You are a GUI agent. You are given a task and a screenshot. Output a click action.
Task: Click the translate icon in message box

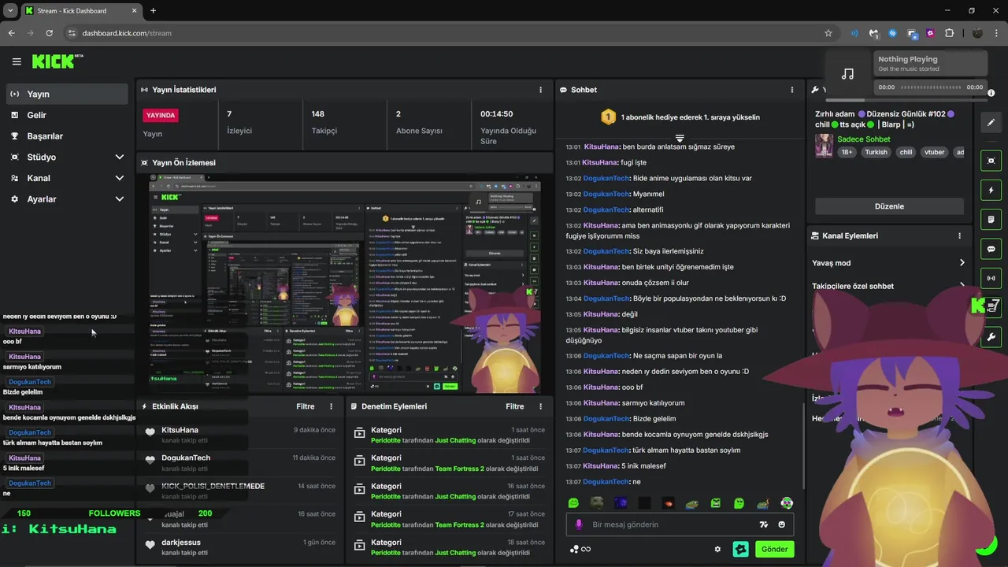(763, 524)
